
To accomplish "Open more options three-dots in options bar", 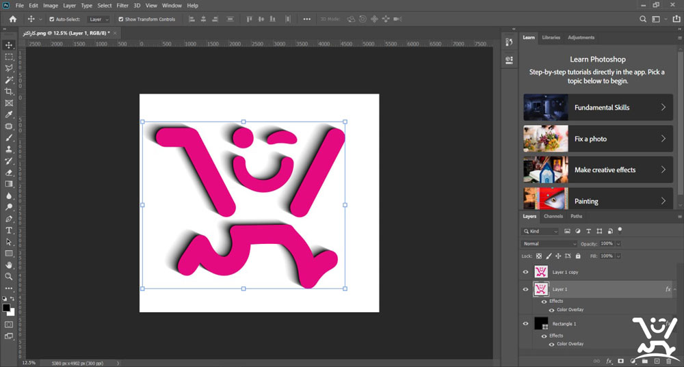I will [x=306, y=19].
